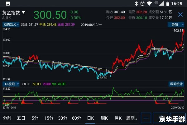
Task: Tap the AUL9 symbol code
Action: [7, 18]
